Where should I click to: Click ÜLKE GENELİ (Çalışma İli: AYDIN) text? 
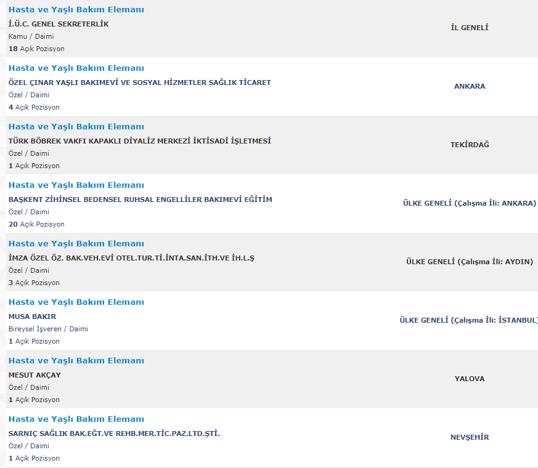click(470, 262)
